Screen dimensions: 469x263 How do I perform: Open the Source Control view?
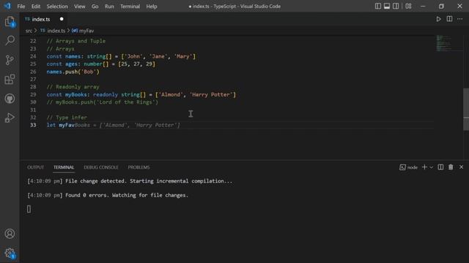[10, 60]
